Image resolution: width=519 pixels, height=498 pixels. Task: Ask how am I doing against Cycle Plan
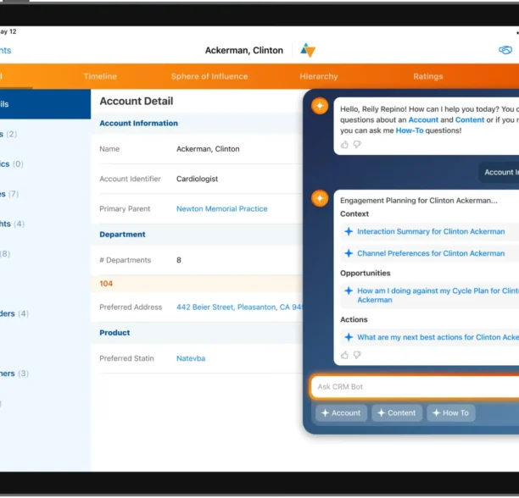438,295
